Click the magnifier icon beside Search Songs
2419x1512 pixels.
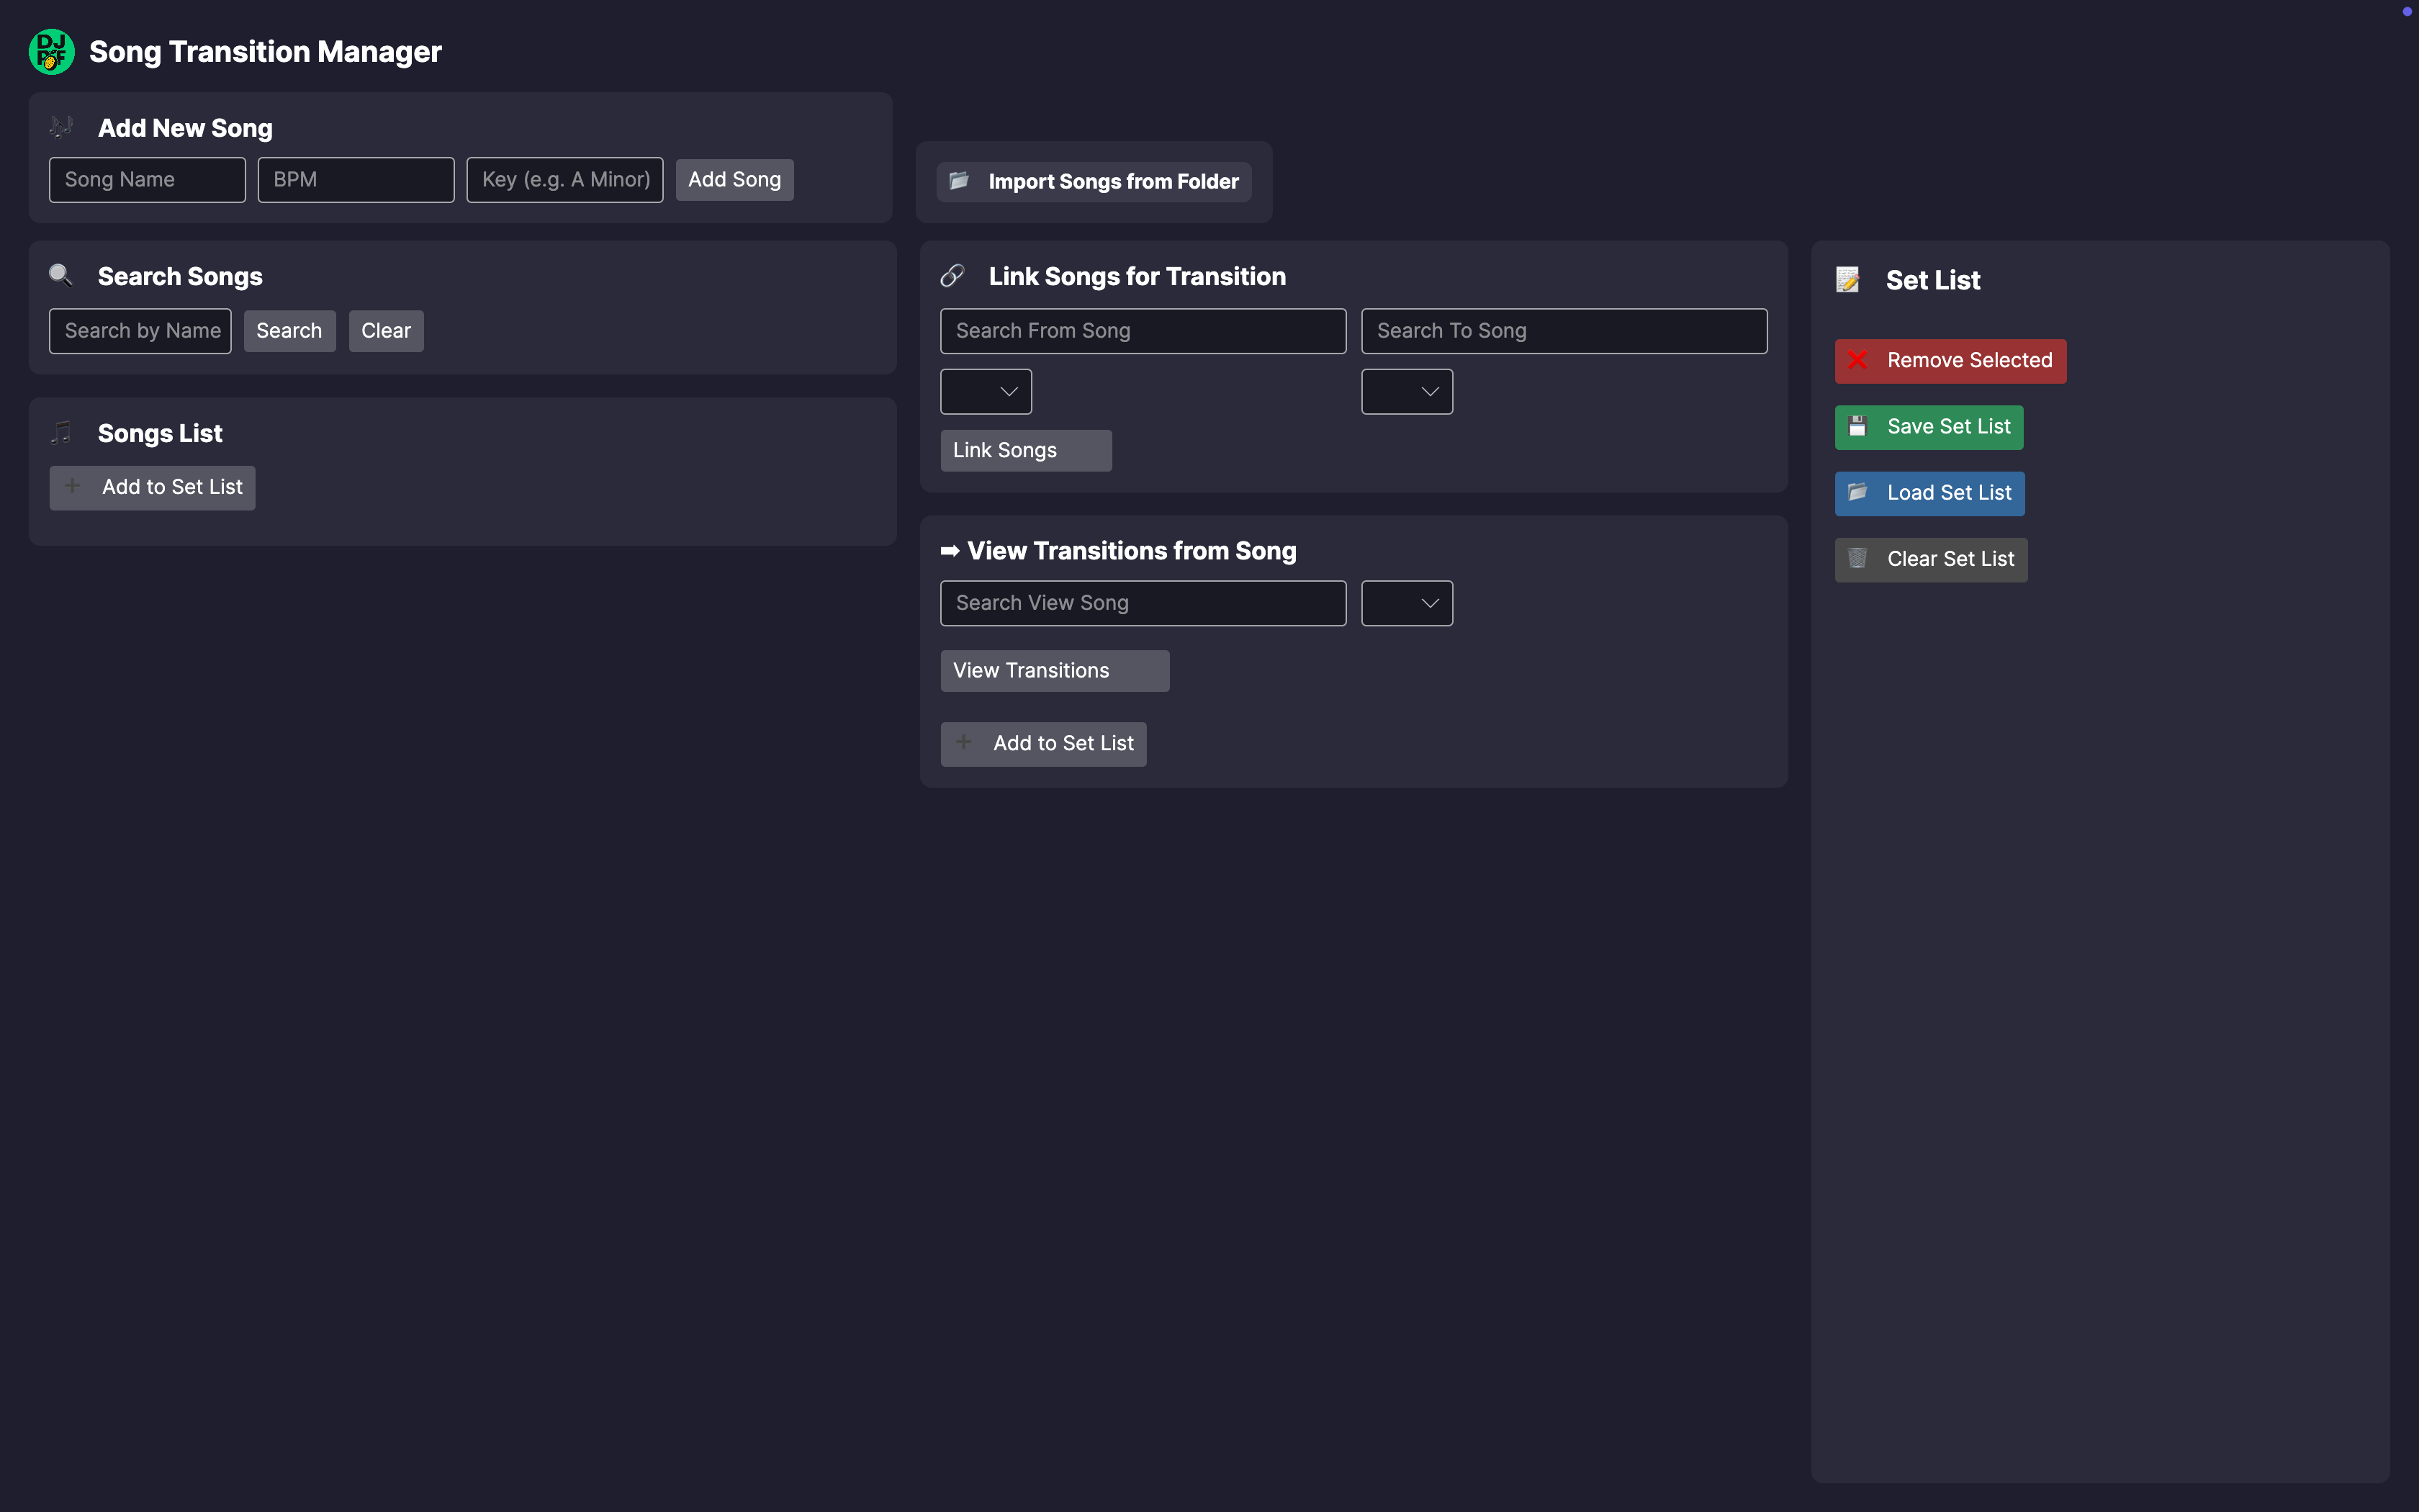61,276
